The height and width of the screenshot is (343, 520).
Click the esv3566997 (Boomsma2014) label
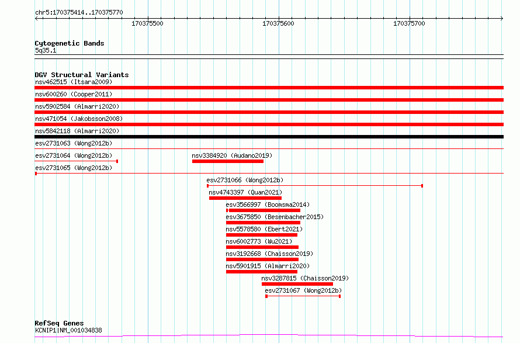(268, 205)
